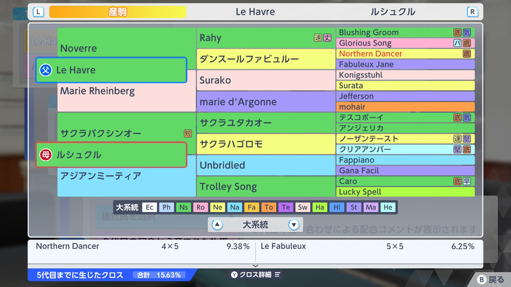The image size is (511, 287).
Task: Select the Le Havre sire entry
Action: [x=111, y=70]
